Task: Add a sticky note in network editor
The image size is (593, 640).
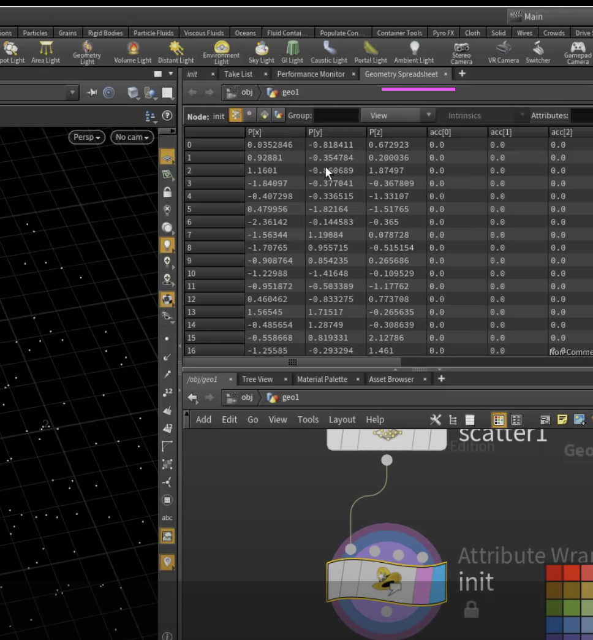Action: (562, 419)
